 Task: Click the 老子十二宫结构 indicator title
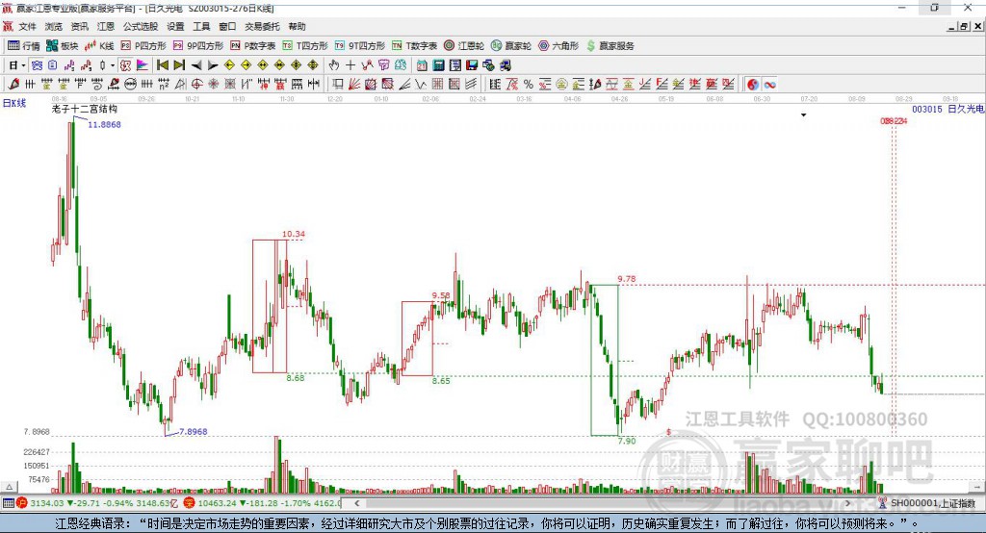(x=85, y=109)
